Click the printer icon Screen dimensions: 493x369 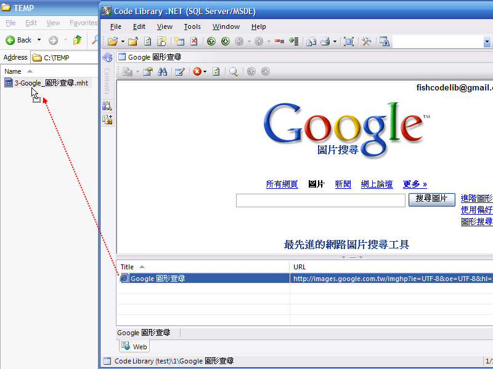pyautogui.click(x=325, y=41)
